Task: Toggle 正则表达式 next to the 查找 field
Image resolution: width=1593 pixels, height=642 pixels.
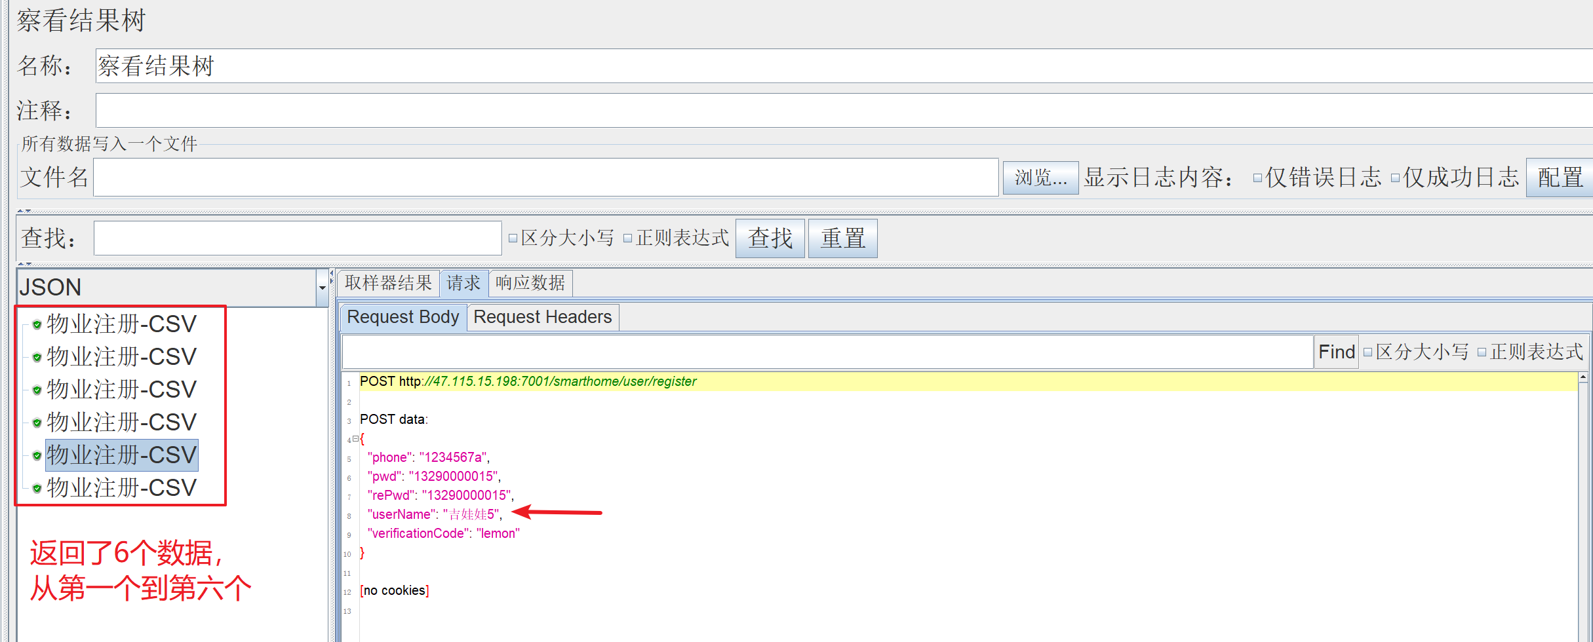Action: (627, 238)
